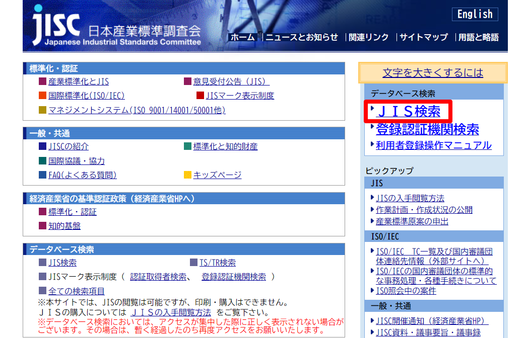
Task: Open 知的基盤 link
Action: [64, 226]
